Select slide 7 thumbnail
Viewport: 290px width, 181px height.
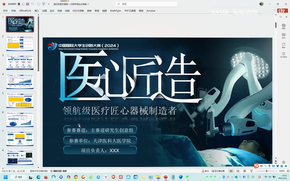(20, 139)
